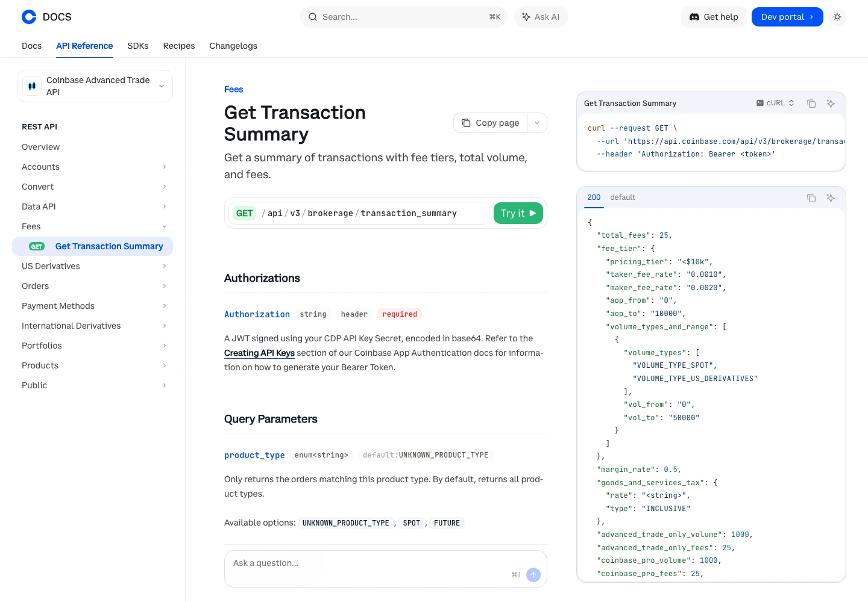
Task: Click the Authorization parameter name
Action: [257, 314]
